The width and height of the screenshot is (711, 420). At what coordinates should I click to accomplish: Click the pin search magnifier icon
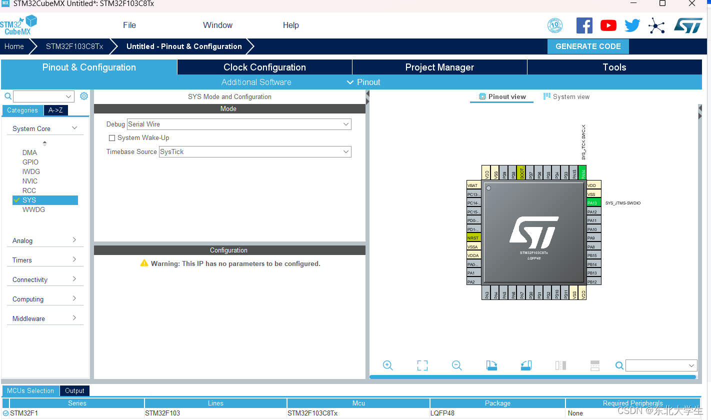coord(619,366)
